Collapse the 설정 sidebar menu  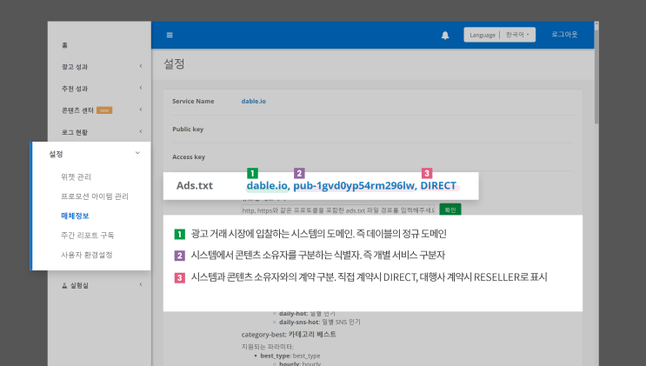[x=94, y=154]
